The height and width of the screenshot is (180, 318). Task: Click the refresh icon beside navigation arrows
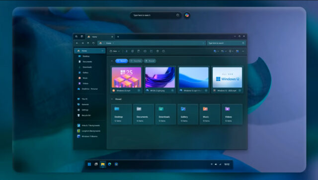93,43
